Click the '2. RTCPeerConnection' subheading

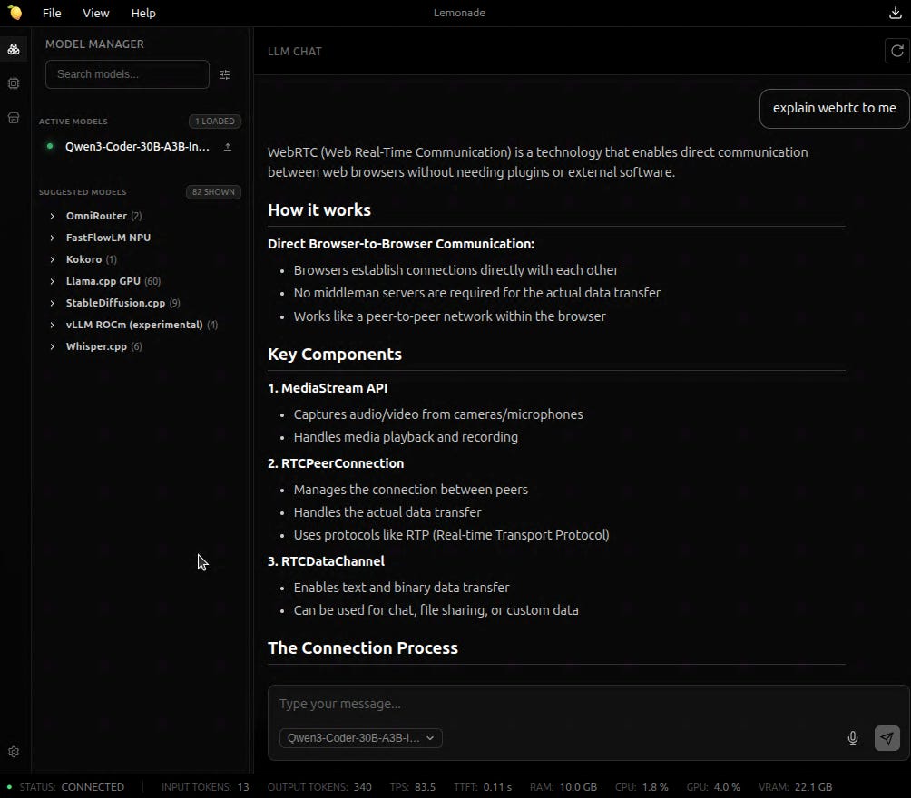pyautogui.click(x=336, y=463)
